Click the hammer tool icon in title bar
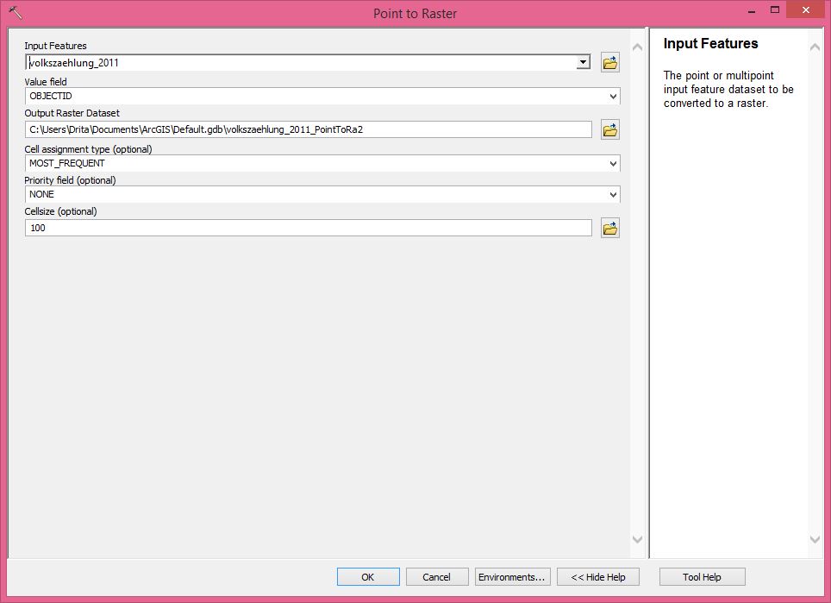Viewport: 831px width, 603px height. coord(15,13)
